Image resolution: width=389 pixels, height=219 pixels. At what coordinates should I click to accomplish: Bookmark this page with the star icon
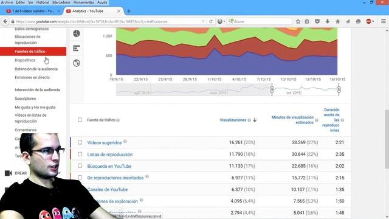pyautogui.click(x=298, y=22)
